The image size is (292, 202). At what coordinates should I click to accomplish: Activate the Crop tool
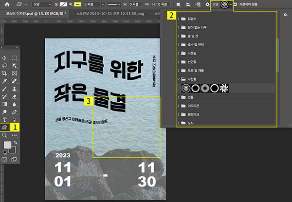click(x=5, y=73)
